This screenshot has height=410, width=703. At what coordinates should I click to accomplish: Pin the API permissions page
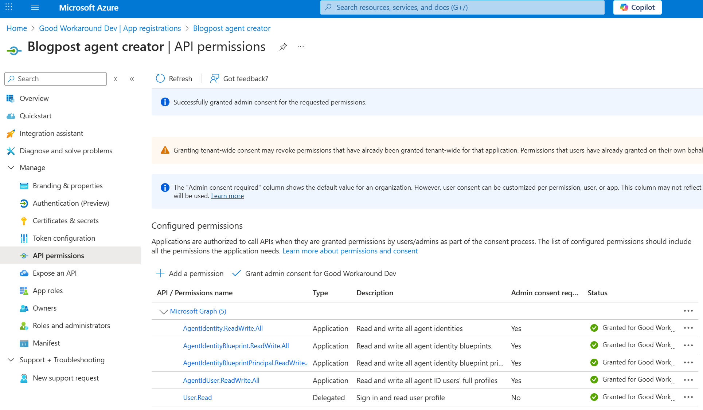coord(283,47)
